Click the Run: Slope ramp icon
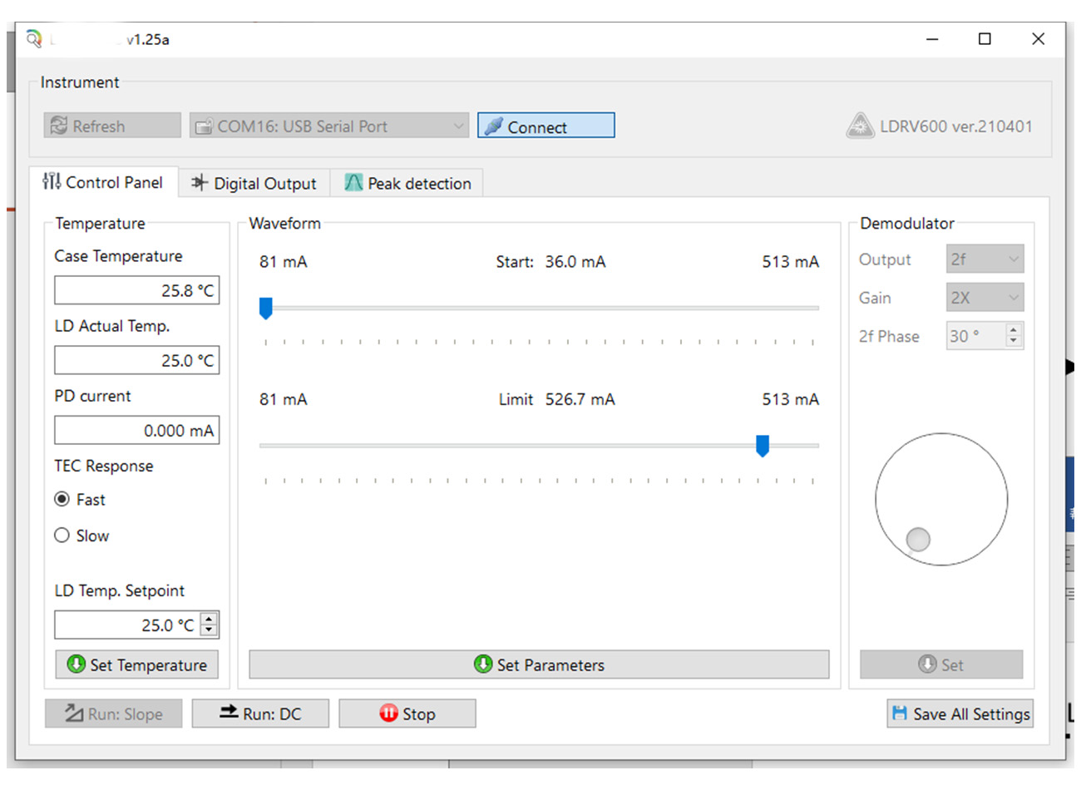 click(74, 713)
